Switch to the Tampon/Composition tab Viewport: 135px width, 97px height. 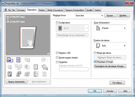point(75,10)
